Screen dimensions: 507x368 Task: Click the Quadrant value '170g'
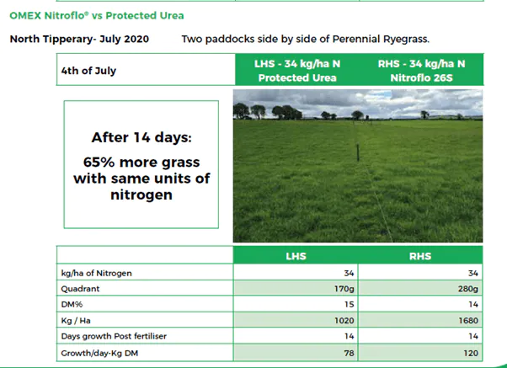(x=344, y=289)
